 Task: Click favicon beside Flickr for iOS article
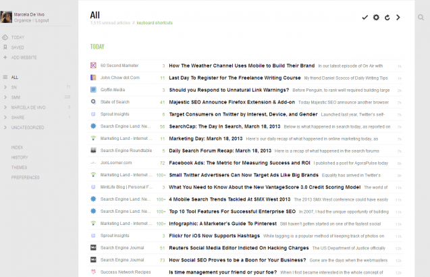pyautogui.click(x=93, y=236)
